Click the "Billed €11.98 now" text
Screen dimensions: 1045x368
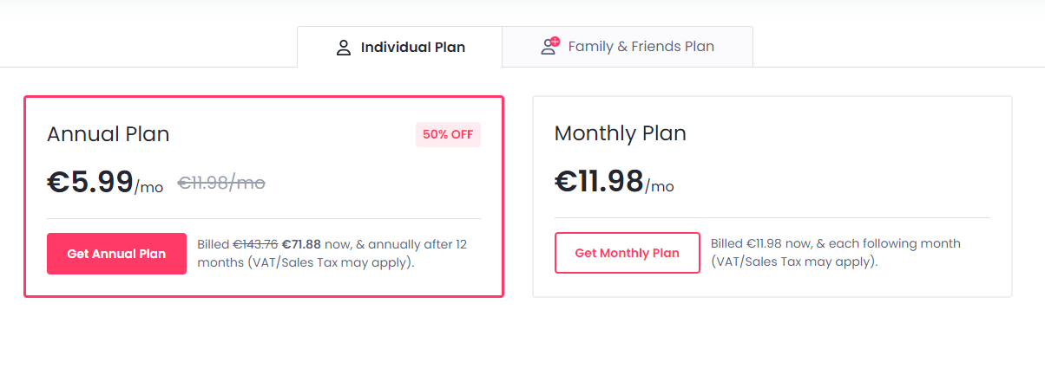(x=760, y=243)
